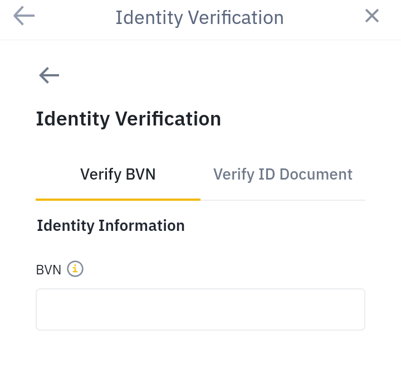Click the top header back arrow

[x=24, y=16]
